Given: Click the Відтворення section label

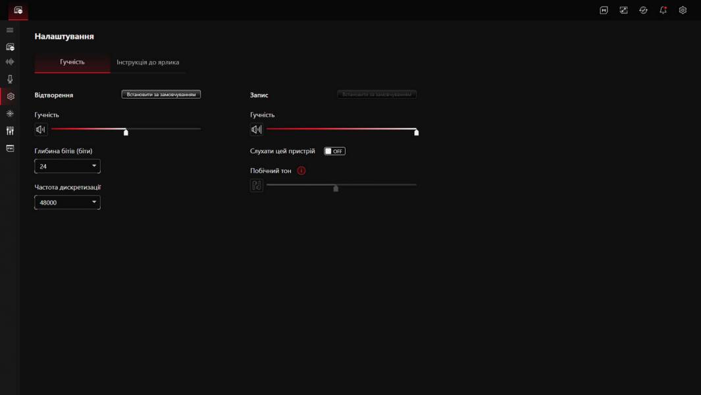Looking at the screenshot, I should [54, 95].
